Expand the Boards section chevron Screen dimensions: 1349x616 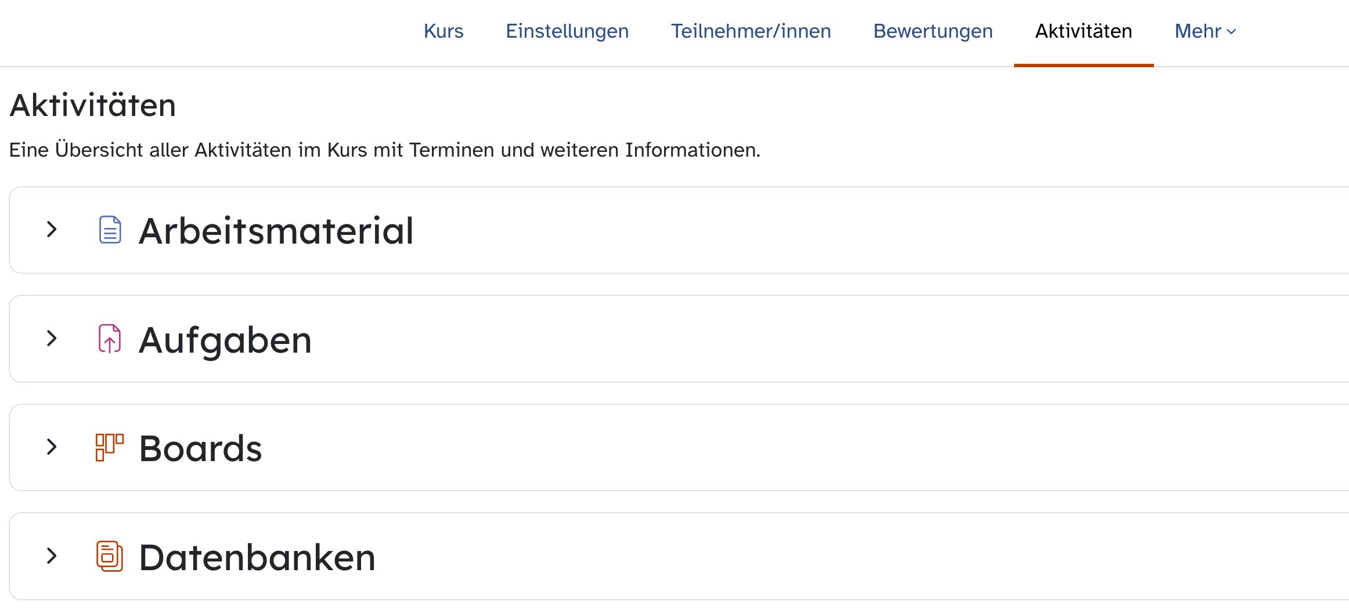[52, 447]
